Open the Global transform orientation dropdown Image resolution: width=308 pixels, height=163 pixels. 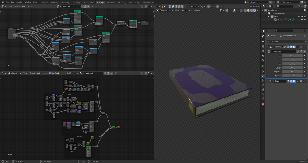pos(193,6)
